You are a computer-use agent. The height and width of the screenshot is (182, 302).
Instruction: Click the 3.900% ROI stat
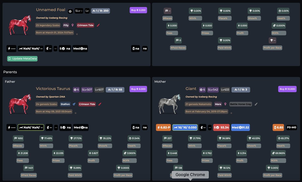pos(130,153)
